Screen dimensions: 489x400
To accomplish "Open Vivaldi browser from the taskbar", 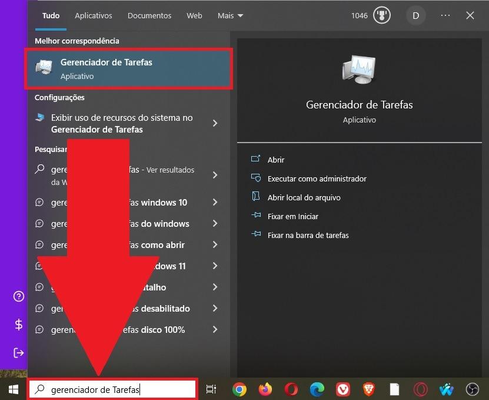I will (x=342, y=389).
